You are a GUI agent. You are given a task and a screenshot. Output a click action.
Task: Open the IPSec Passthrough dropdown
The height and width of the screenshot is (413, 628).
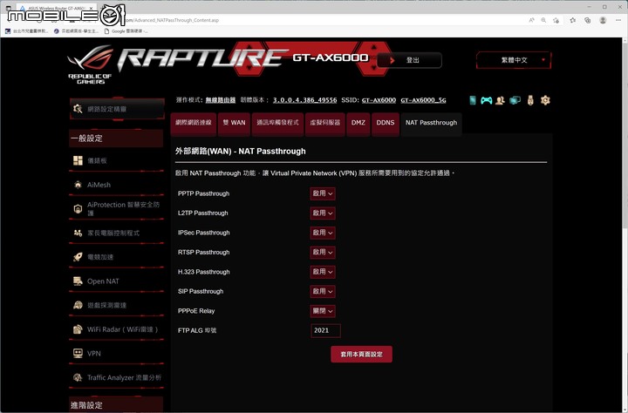click(x=323, y=233)
